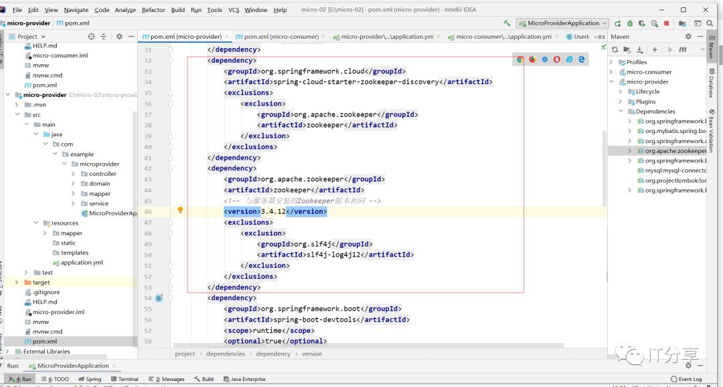
Task: Open the Terminal tool window
Action: point(125,379)
